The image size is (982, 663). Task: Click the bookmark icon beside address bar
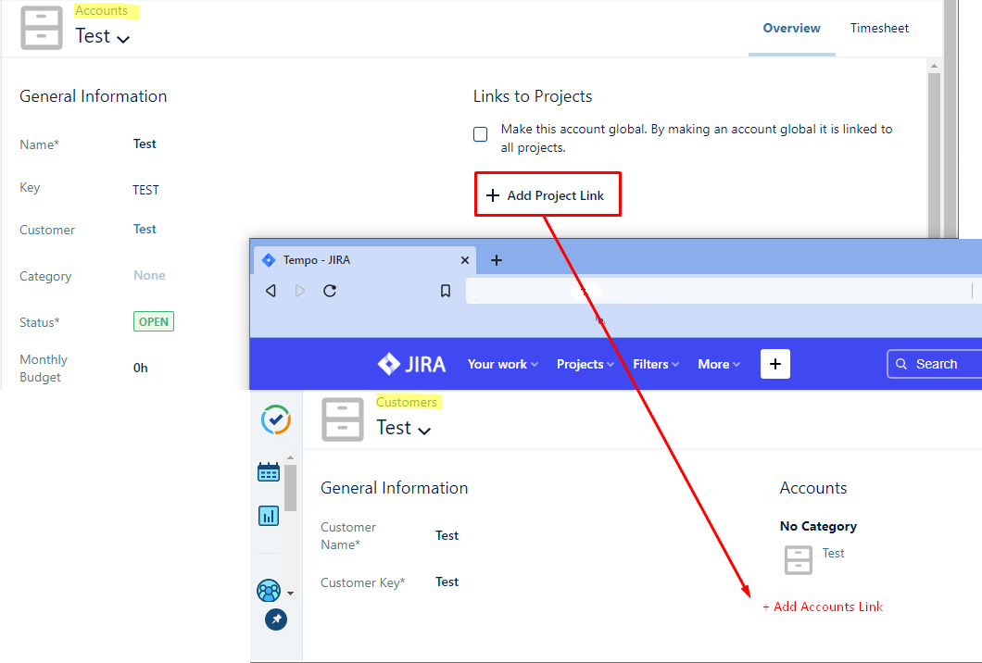446,291
